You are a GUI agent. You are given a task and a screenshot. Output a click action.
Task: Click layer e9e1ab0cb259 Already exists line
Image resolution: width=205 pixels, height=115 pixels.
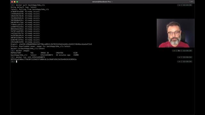pos(25,42)
